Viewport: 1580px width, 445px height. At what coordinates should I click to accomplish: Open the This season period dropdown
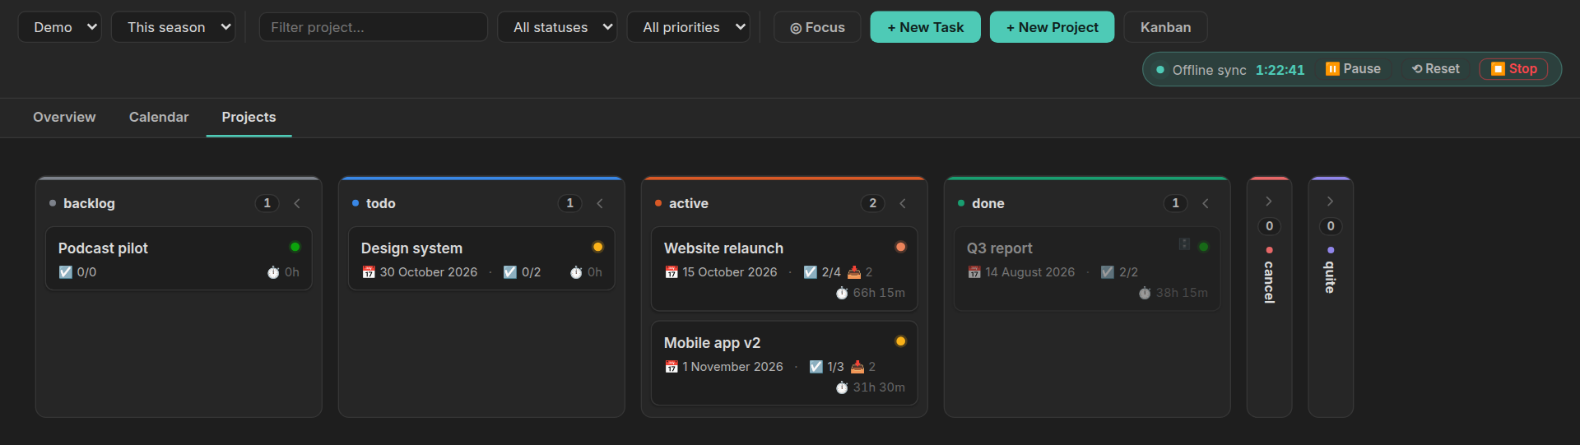(173, 27)
